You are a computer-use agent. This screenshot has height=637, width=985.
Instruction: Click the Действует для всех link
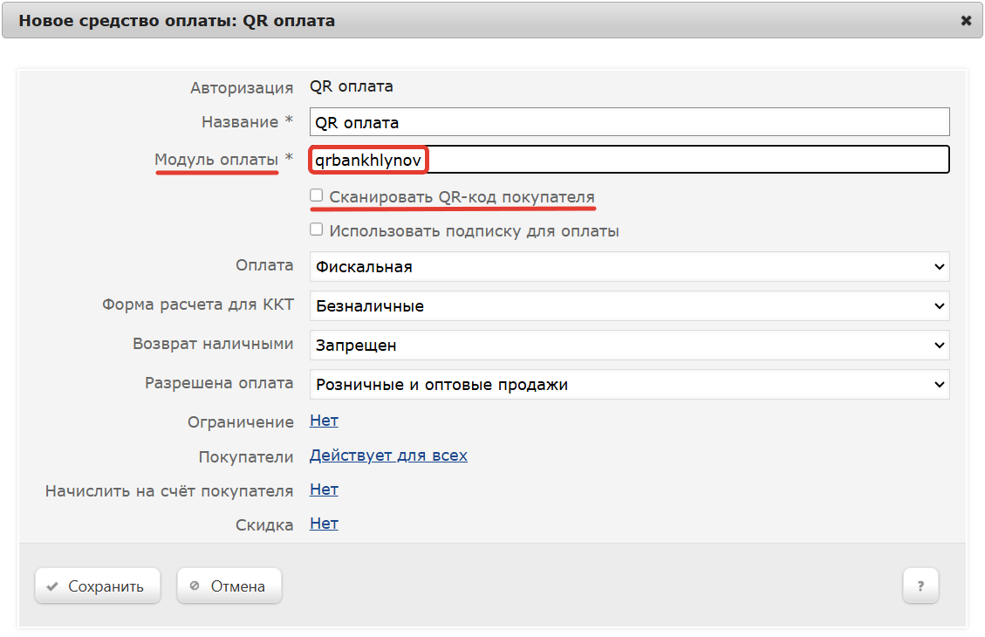coord(388,455)
